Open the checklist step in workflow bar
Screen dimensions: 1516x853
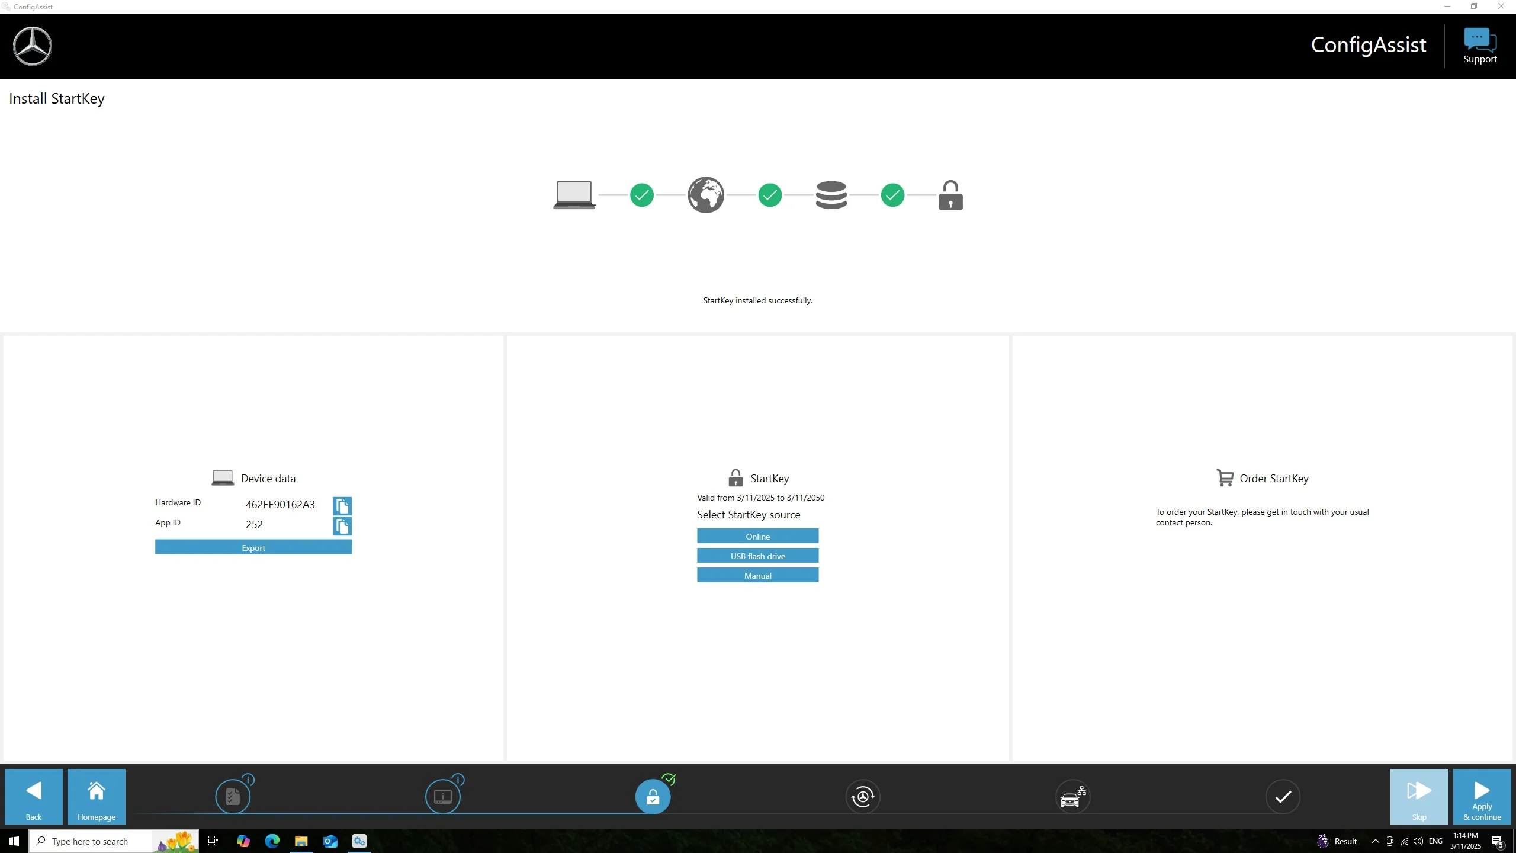pyautogui.click(x=233, y=797)
